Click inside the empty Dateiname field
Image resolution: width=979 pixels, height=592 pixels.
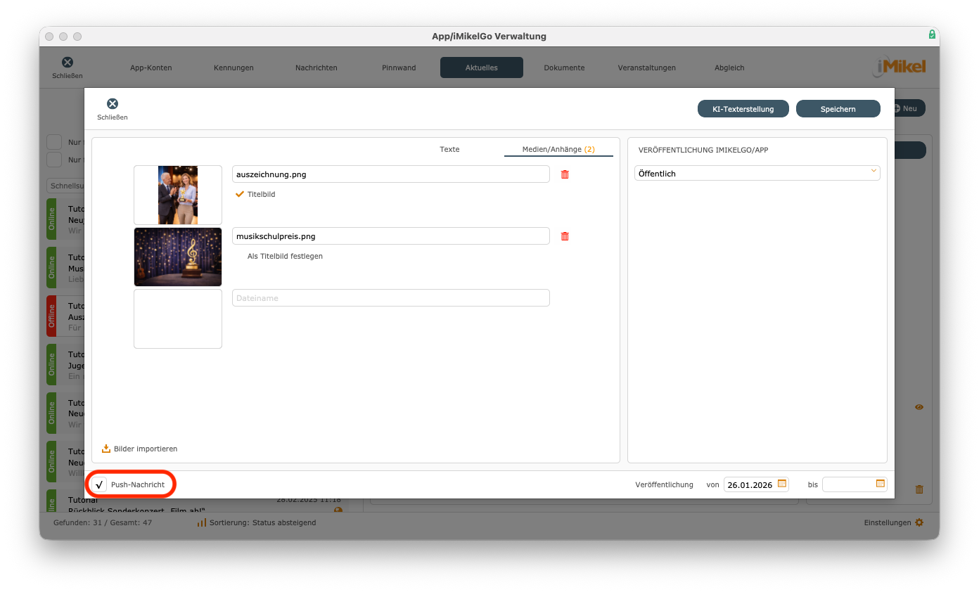coord(390,297)
